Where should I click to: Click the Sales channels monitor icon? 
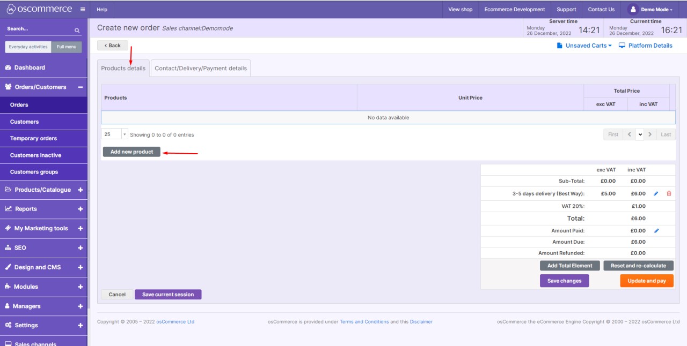[x=8, y=344]
